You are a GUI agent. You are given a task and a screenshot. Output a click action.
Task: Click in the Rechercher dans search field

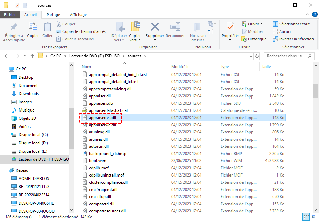pyautogui.click(x=286, y=56)
